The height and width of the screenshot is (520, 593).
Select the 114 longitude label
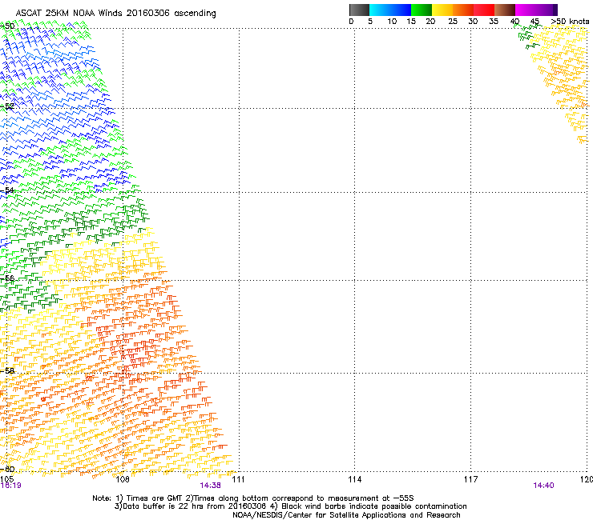point(355,479)
